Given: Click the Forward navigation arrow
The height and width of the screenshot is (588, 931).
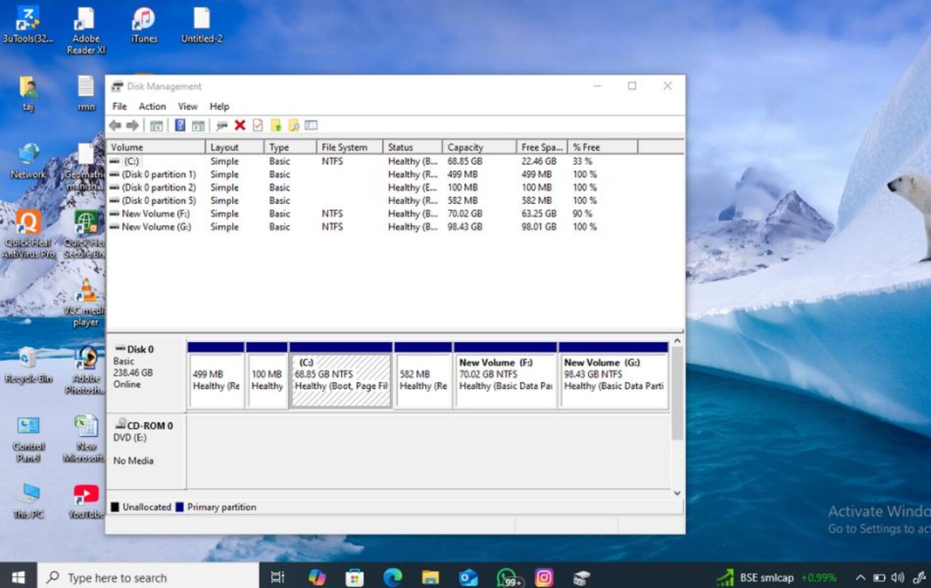Looking at the screenshot, I should (132, 125).
